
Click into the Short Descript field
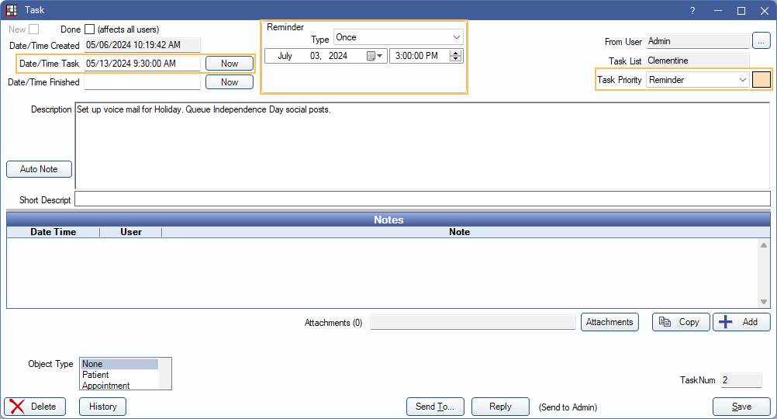click(422, 199)
